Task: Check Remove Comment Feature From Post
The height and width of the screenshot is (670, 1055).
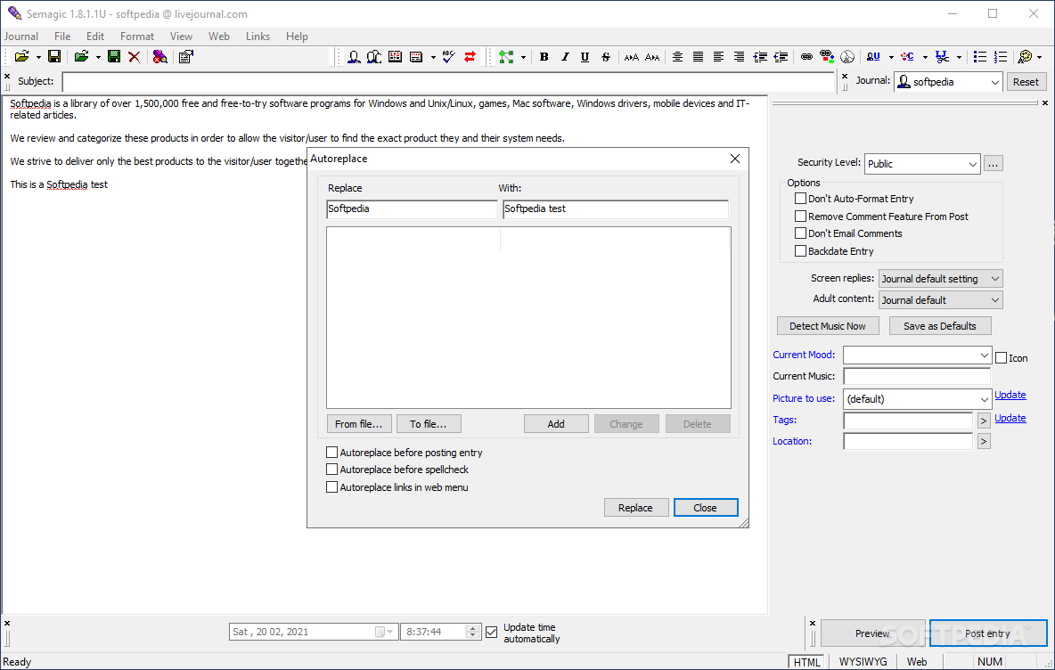Action: 801,216
